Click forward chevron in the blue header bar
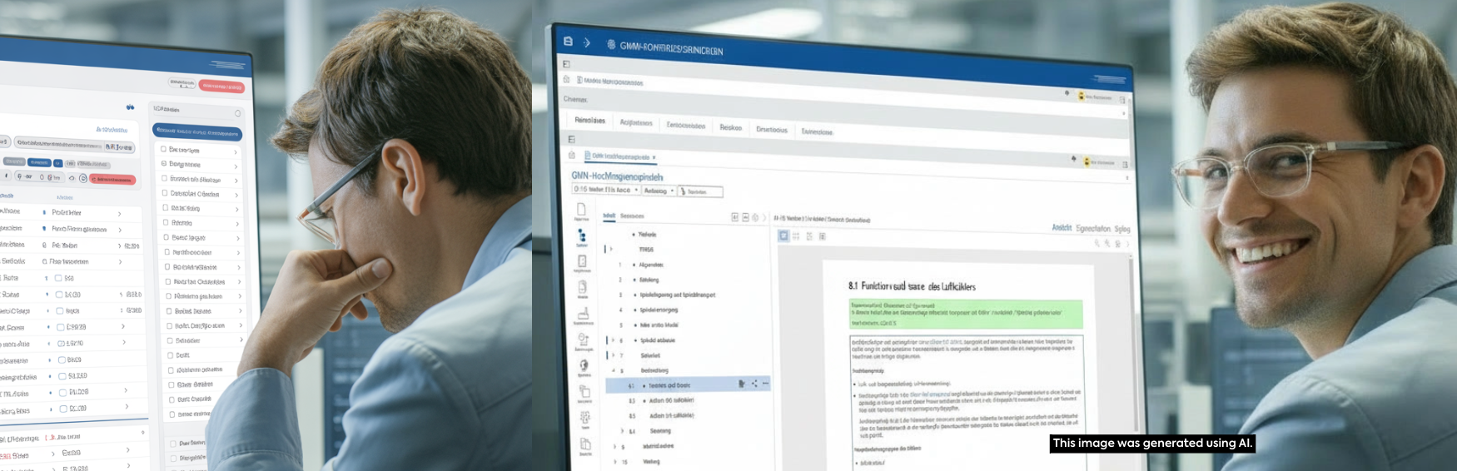1457x471 pixels. (x=587, y=42)
